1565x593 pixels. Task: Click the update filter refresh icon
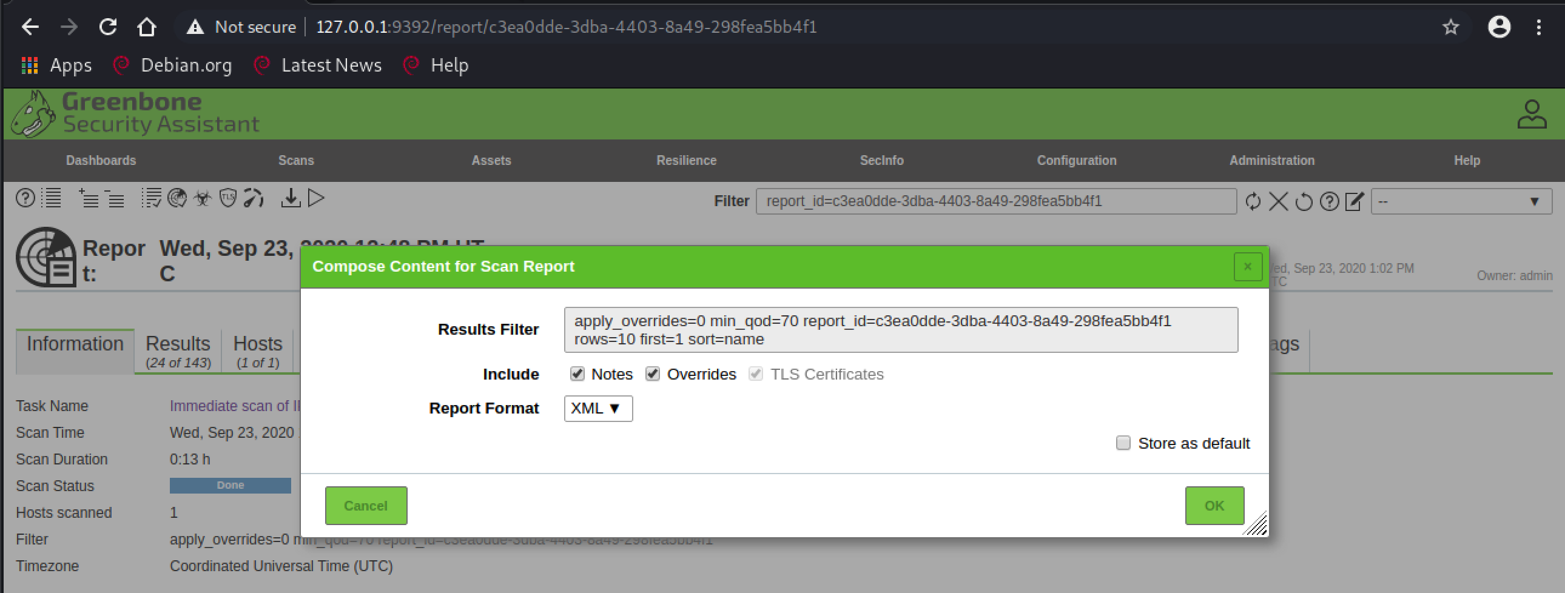[1253, 202]
